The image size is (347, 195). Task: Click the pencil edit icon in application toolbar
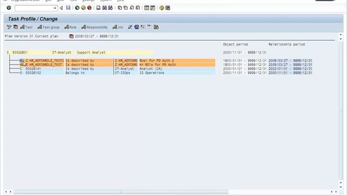point(9,27)
